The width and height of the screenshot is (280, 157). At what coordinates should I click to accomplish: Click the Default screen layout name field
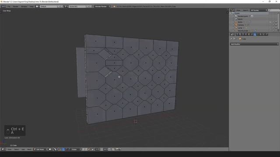point(48,7)
